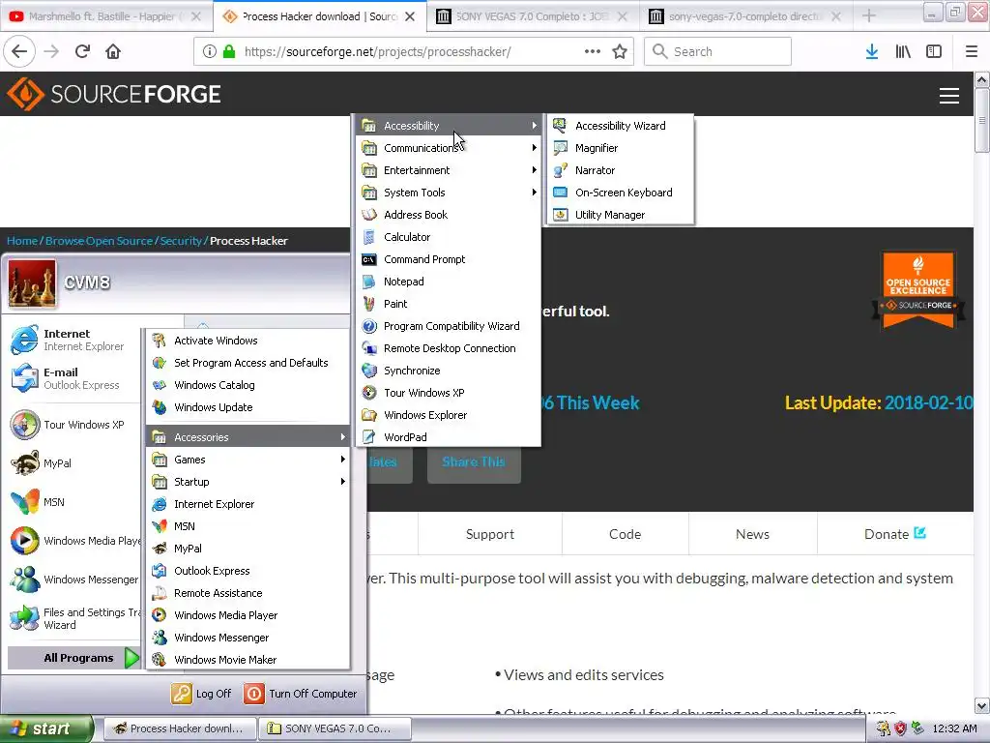Click the Outlook Express icon in All Programs
This screenshot has width=990, height=743.
tap(160, 571)
